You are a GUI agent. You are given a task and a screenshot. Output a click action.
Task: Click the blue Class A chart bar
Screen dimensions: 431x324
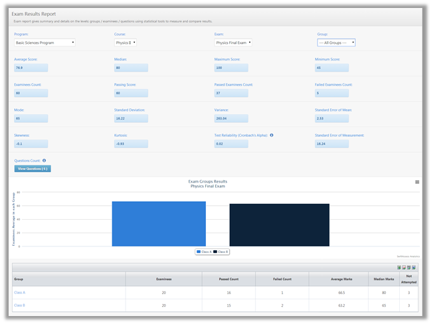tap(159, 224)
